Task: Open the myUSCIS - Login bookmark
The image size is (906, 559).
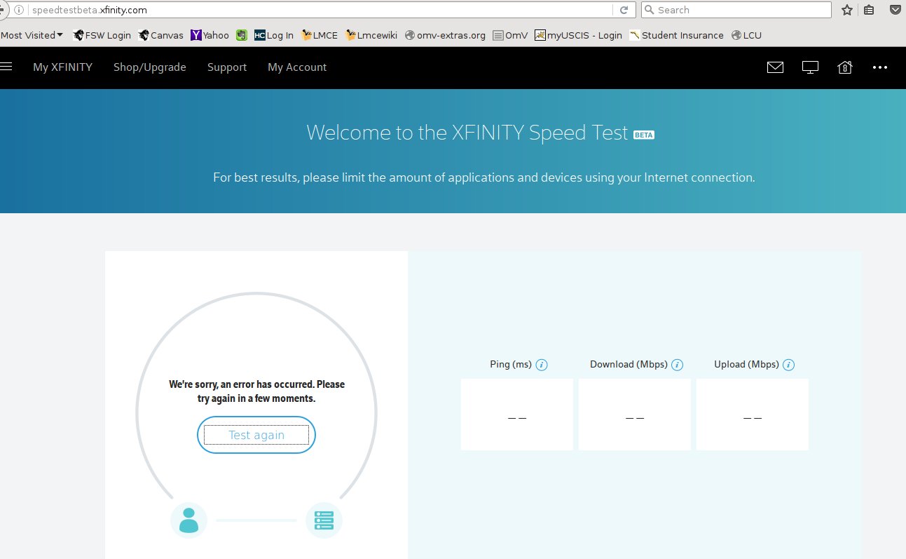Action: 578,35
